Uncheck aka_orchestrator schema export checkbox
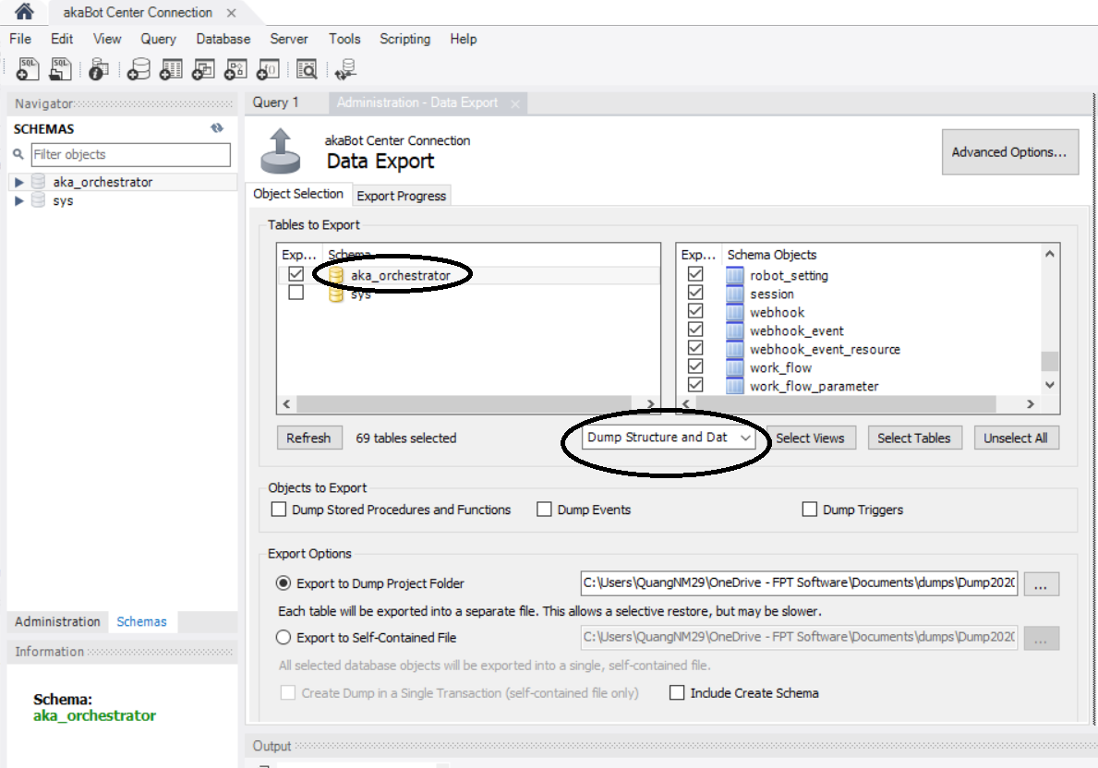This screenshot has width=1098, height=768. (x=296, y=274)
